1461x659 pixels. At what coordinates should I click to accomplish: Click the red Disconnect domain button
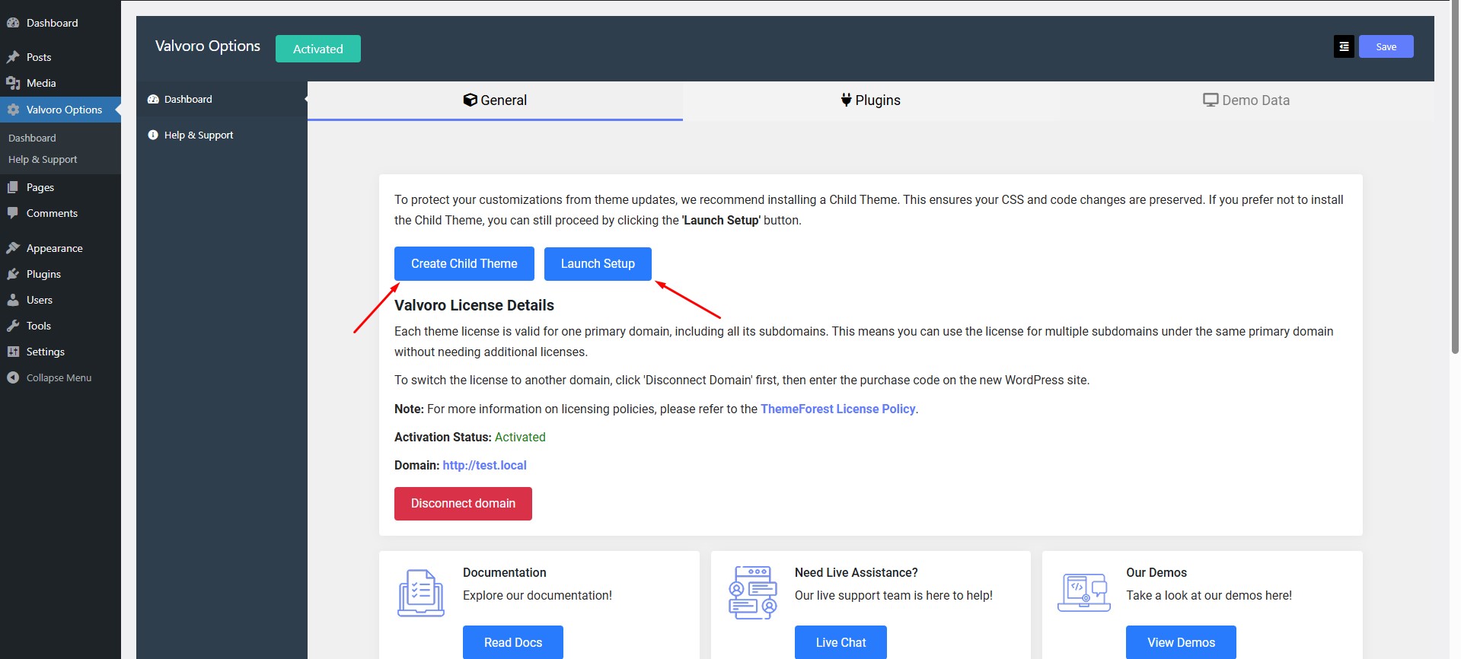tap(463, 504)
